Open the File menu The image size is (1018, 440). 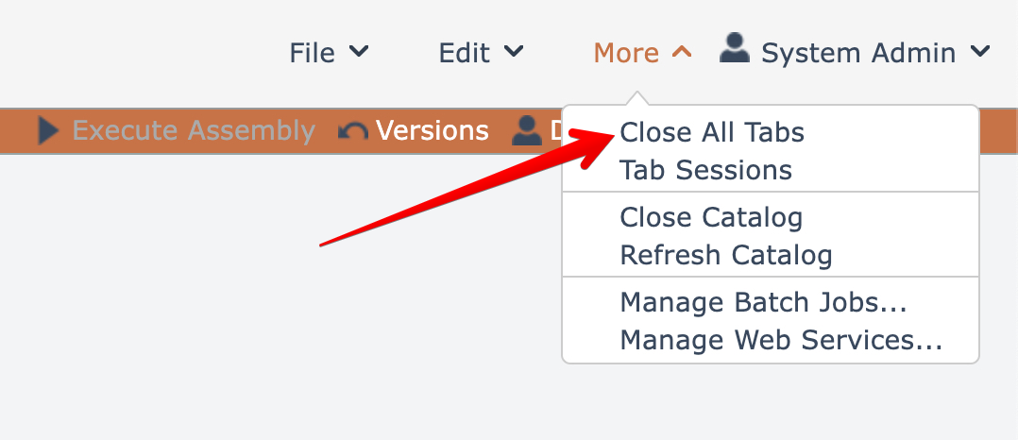coord(313,53)
